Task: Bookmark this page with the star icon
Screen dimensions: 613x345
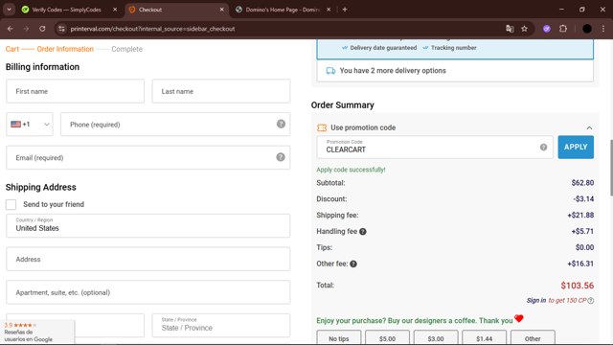Action: click(524, 29)
